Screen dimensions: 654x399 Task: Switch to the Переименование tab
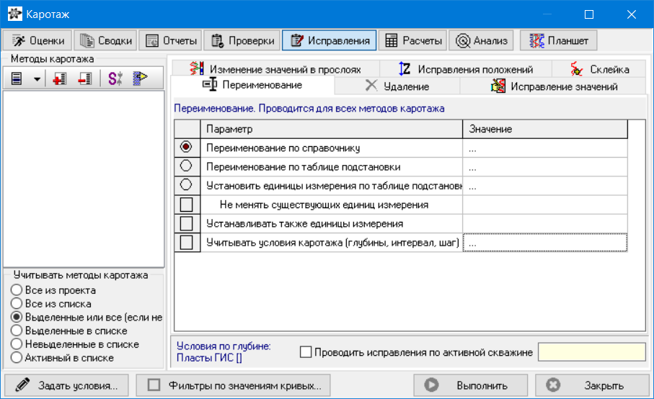click(252, 85)
